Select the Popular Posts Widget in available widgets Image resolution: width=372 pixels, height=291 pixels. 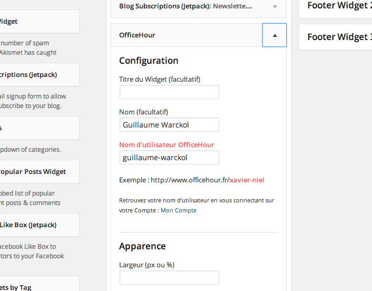40,172
